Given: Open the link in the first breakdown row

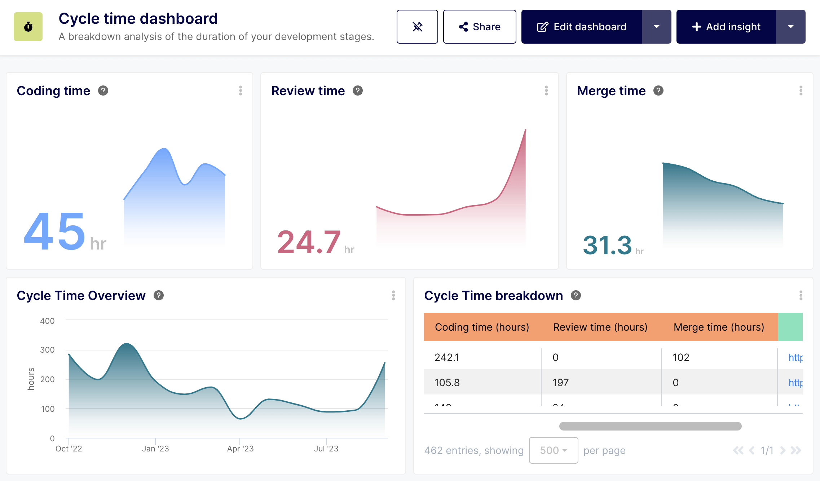Looking at the screenshot, I should 795,357.
